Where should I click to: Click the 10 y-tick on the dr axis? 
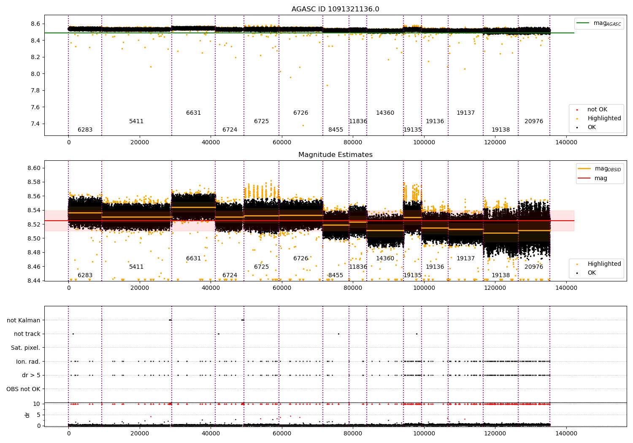(37, 404)
